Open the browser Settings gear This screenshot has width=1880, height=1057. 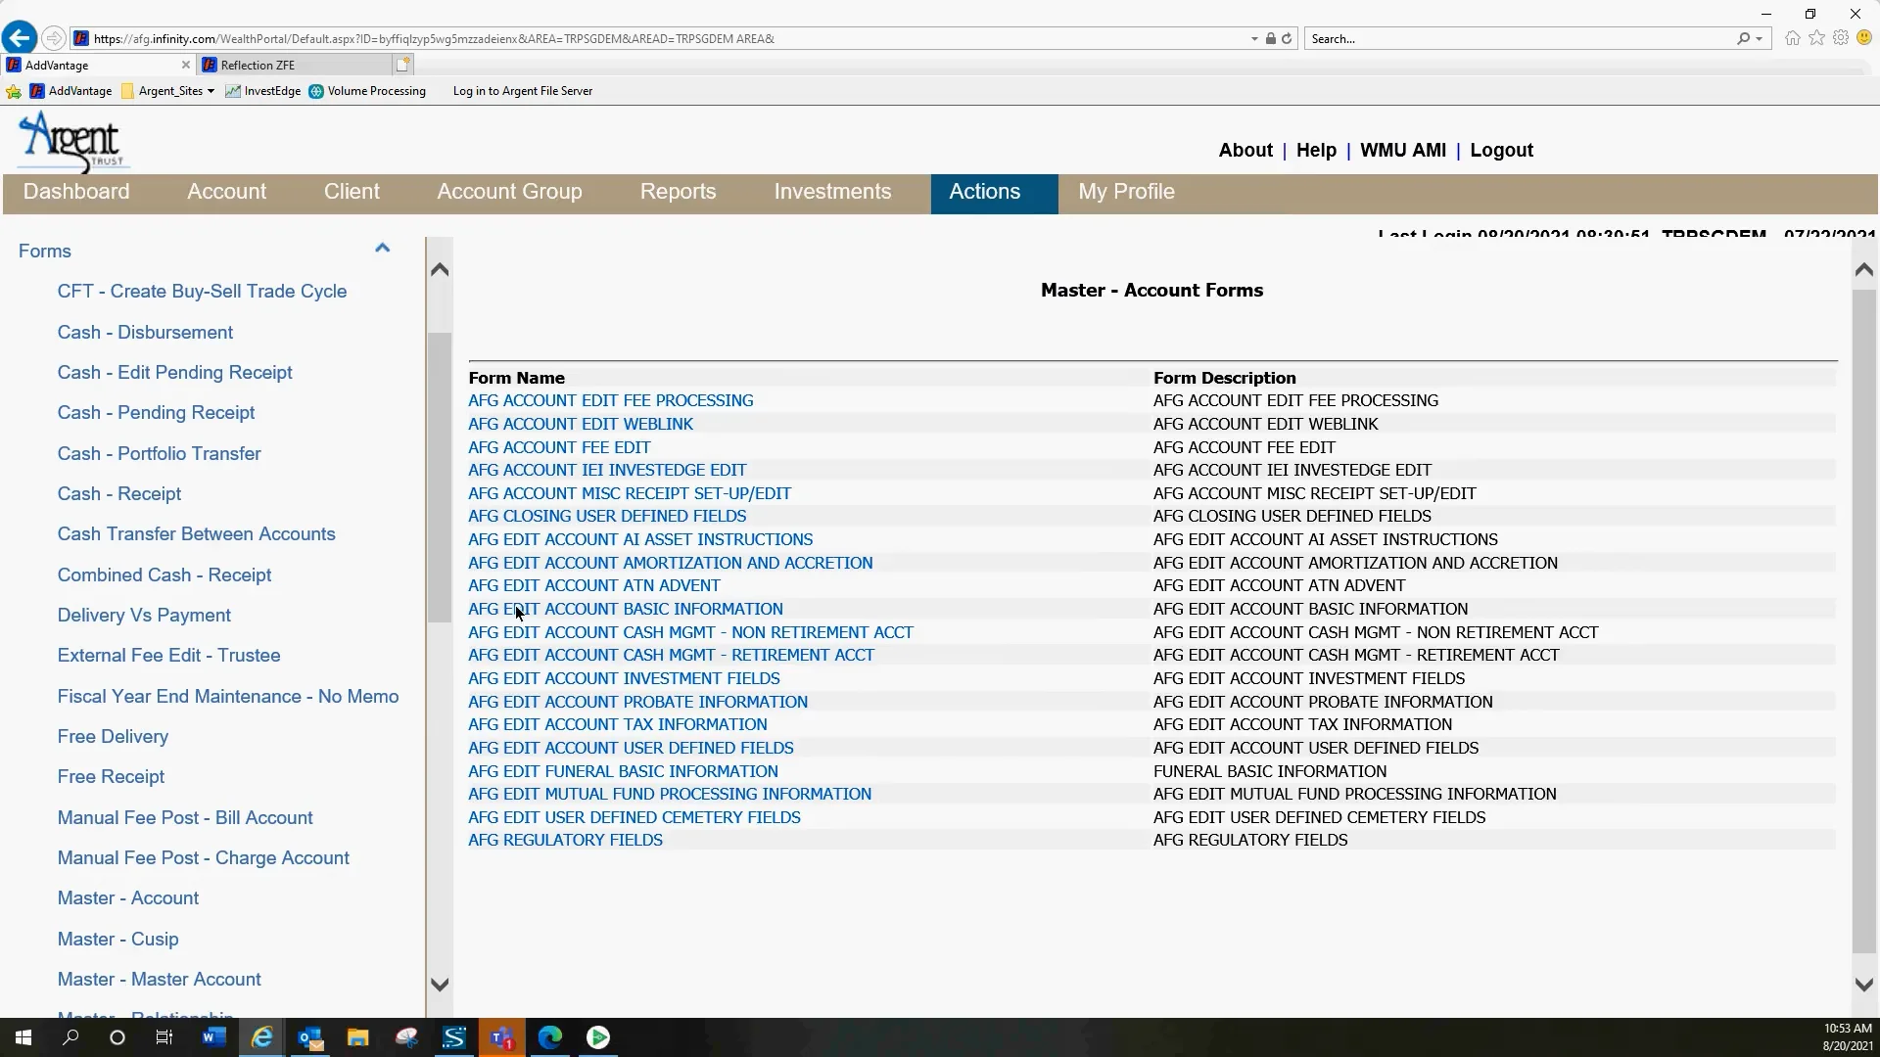[1841, 38]
